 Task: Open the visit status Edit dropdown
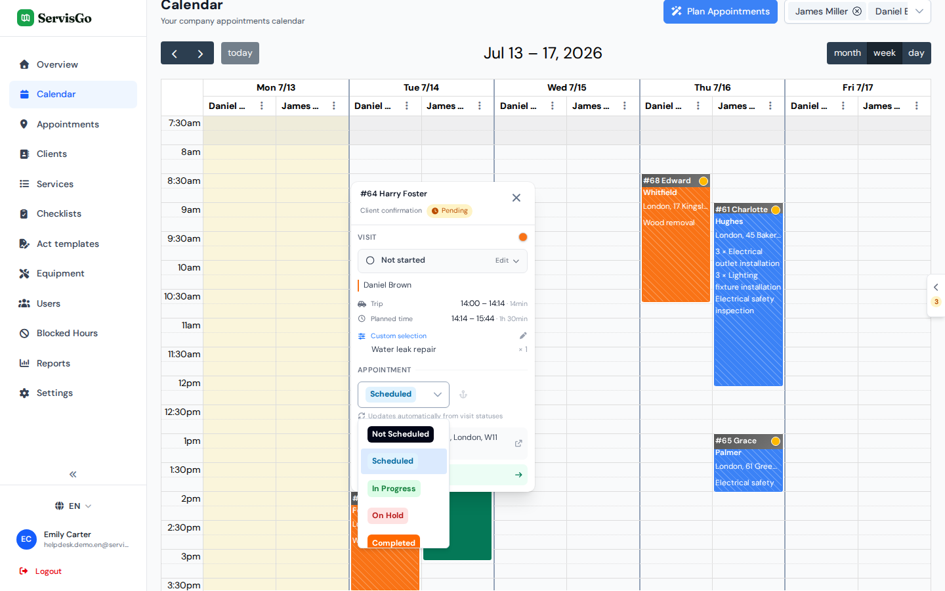tap(507, 261)
